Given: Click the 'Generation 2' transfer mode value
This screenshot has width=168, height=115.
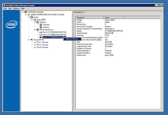Looking at the screenshot, I should click(109, 29).
